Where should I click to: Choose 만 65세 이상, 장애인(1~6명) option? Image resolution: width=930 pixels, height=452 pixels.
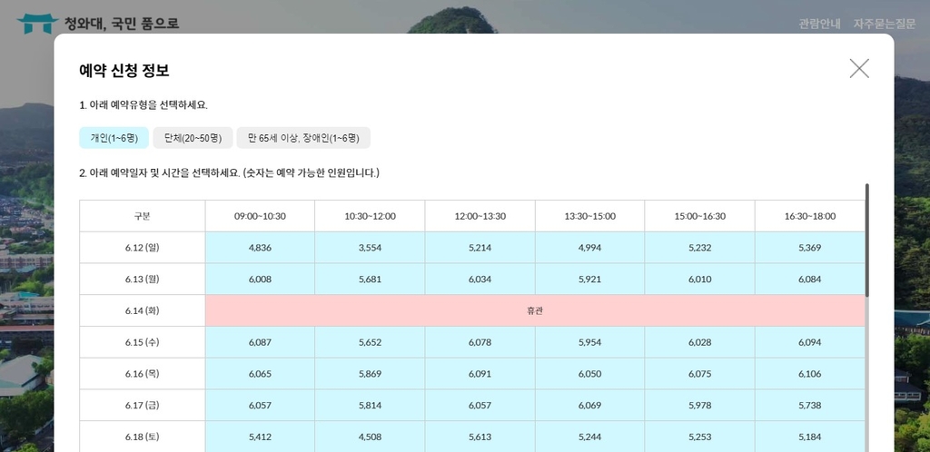303,138
